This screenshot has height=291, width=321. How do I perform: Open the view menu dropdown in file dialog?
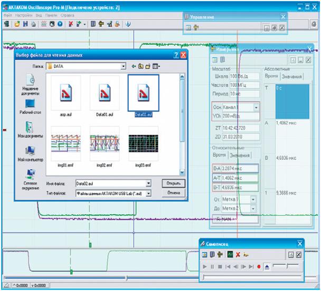(x=156, y=66)
